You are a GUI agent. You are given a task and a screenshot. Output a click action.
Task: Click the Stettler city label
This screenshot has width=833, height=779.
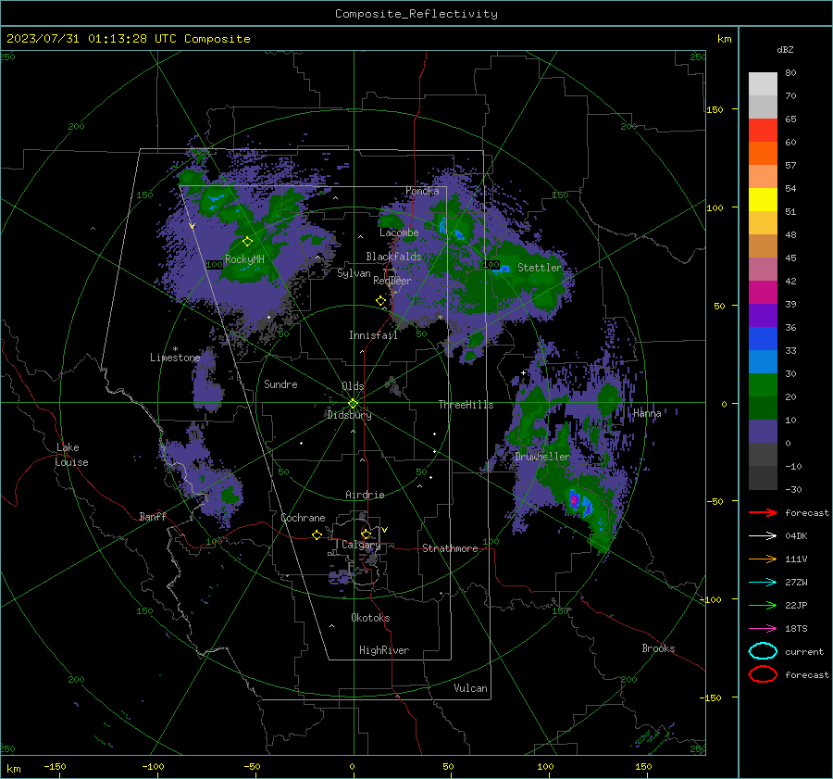[x=540, y=268]
